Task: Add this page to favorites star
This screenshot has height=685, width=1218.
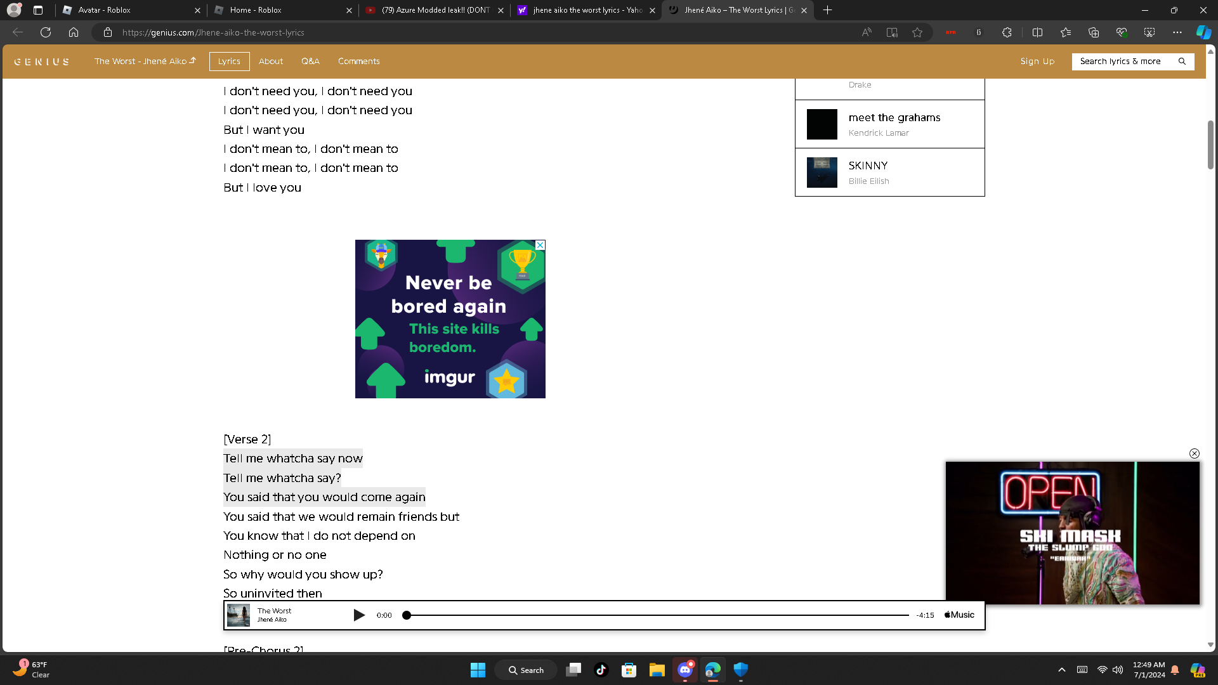Action: pyautogui.click(x=917, y=32)
